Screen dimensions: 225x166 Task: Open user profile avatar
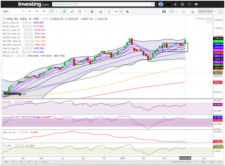point(161,4)
